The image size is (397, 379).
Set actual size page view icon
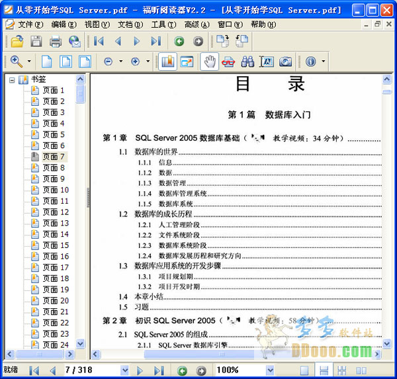[47, 62]
